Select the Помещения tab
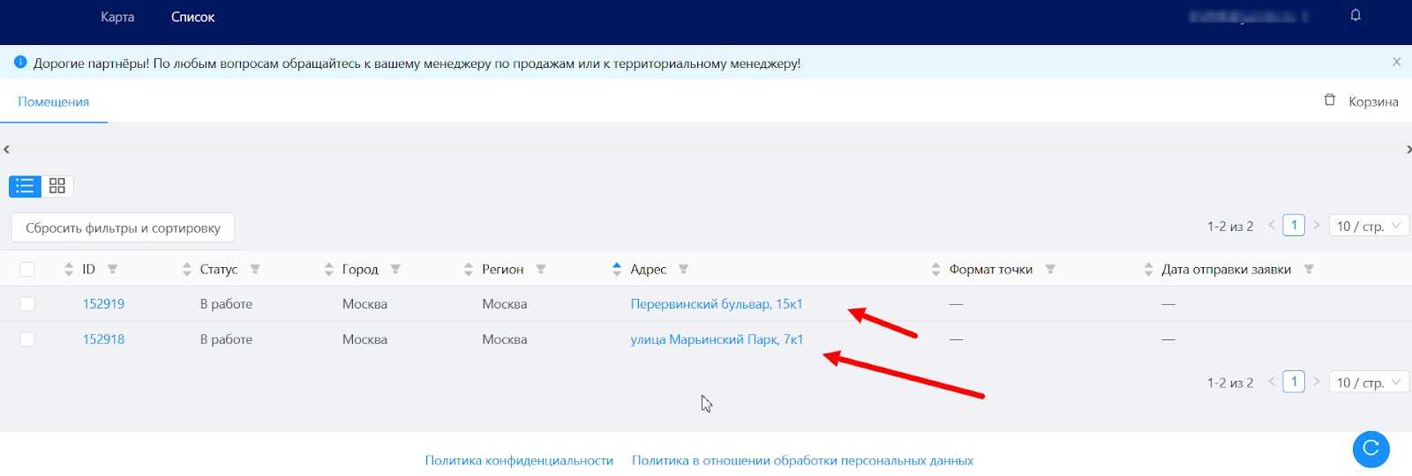 [54, 102]
